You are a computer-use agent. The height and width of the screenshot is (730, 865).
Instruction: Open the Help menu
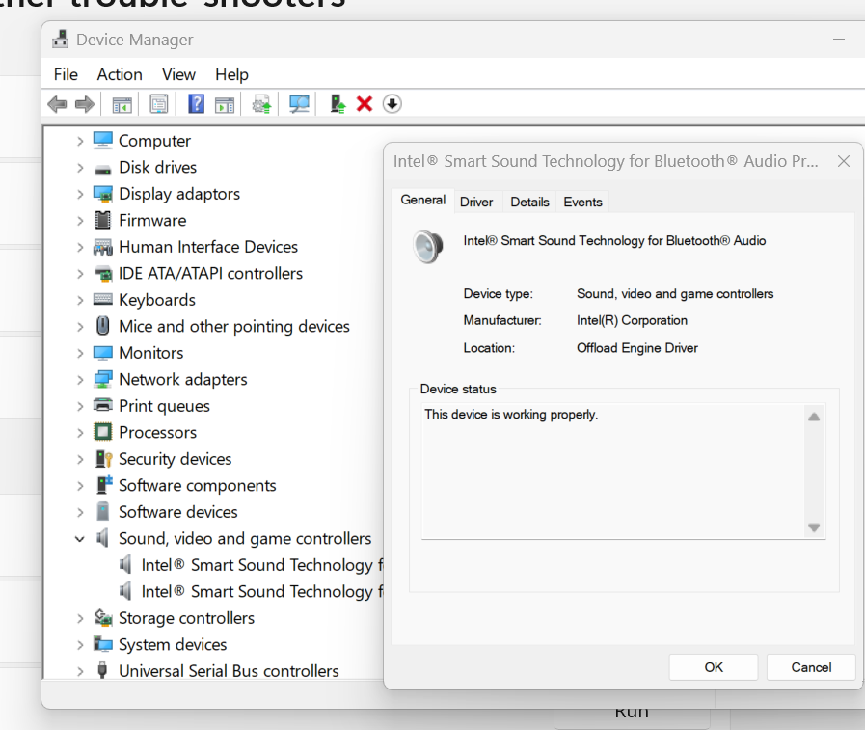coord(231,74)
